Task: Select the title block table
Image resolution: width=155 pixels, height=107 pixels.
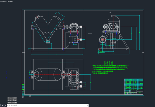Action: point(134,86)
